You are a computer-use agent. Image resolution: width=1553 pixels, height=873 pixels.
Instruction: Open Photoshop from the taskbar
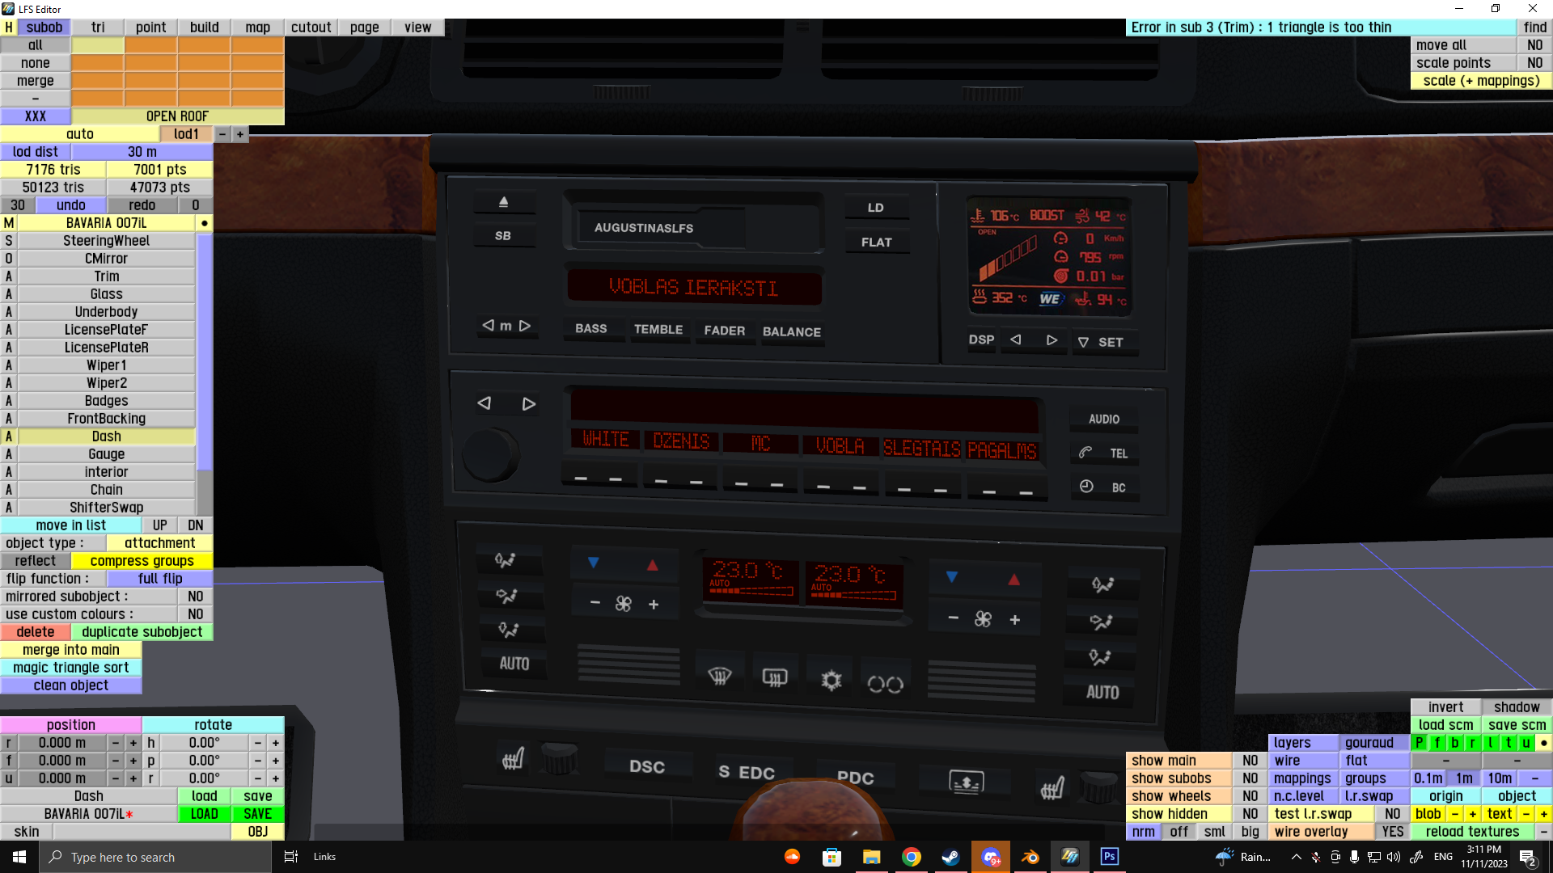point(1110,857)
